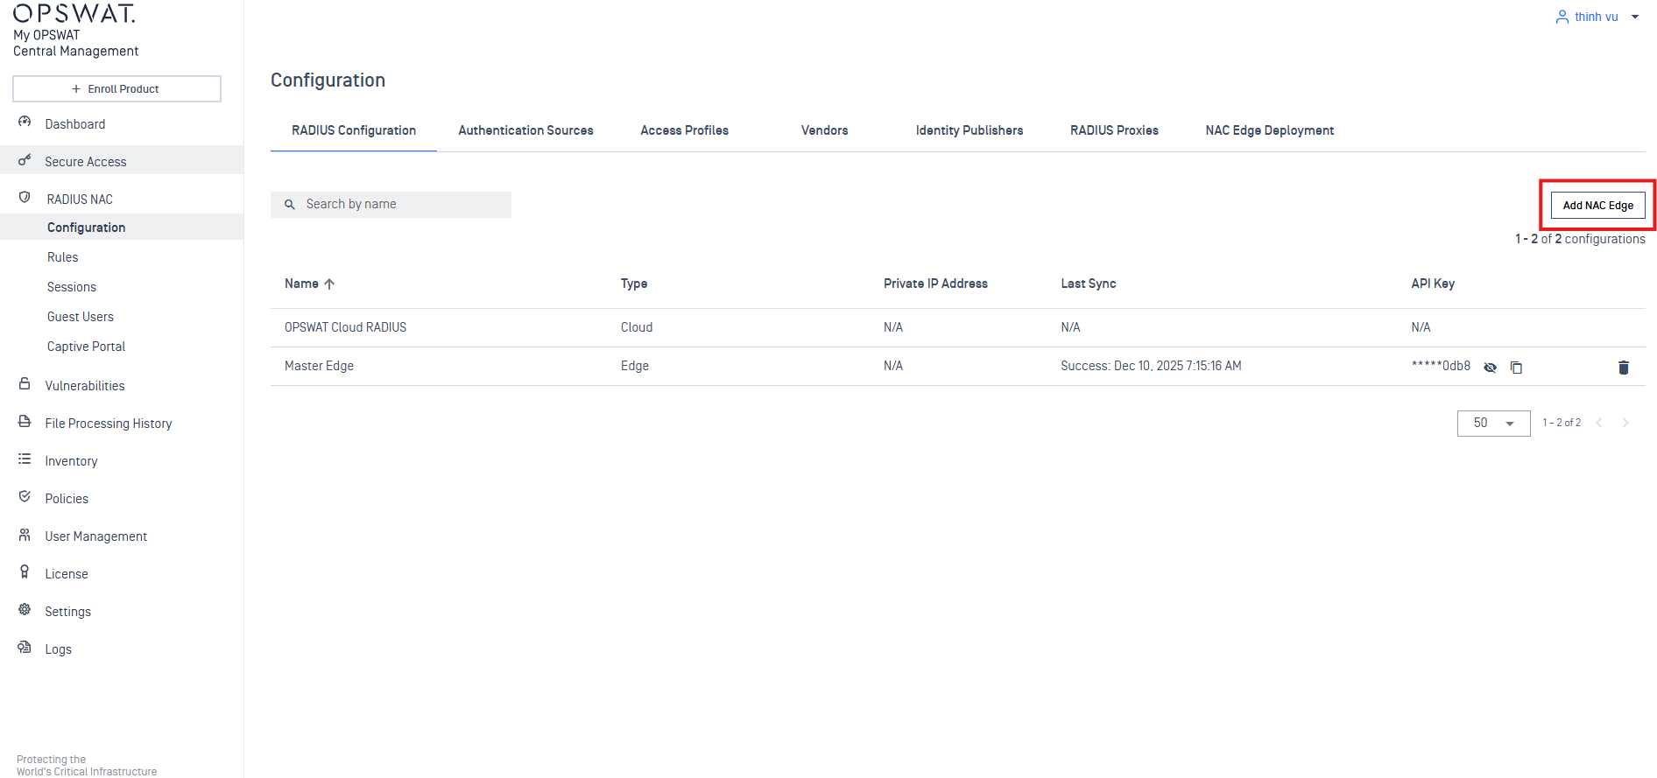The height and width of the screenshot is (778, 1657).
Task: Open Sessions under RADIUS NAC
Action: click(72, 287)
